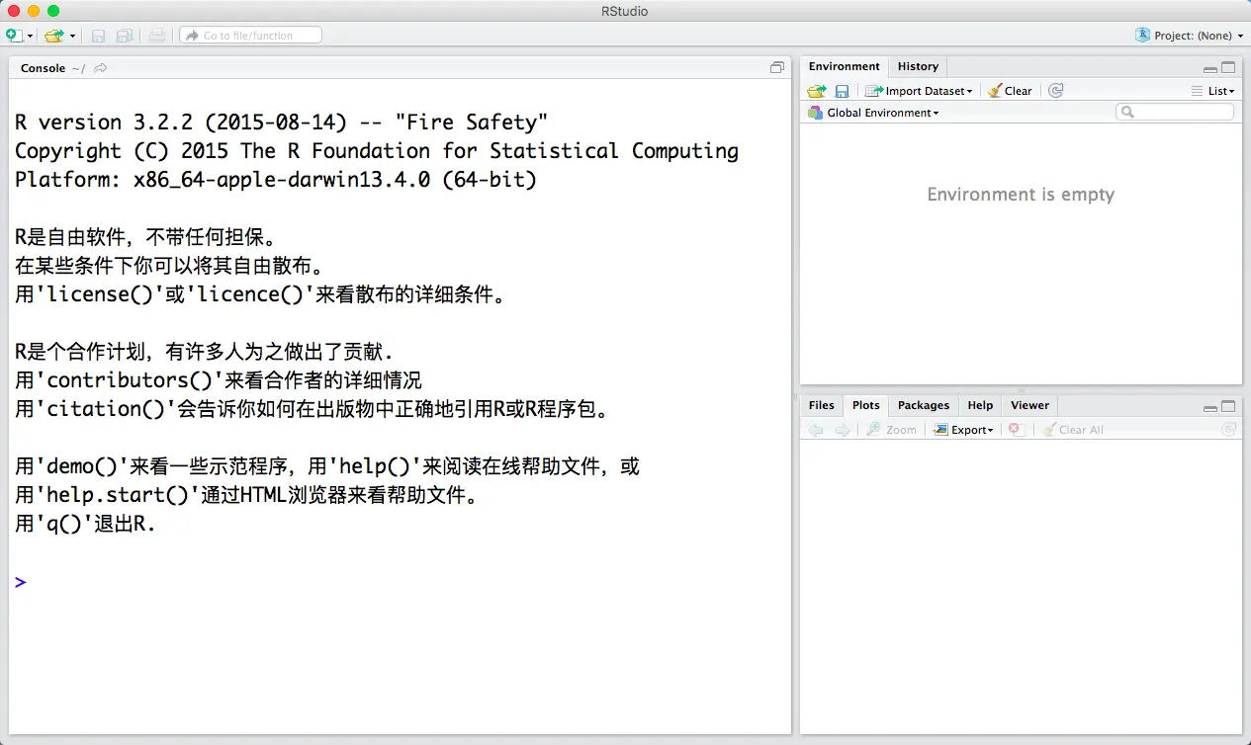The height and width of the screenshot is (745, 1251).
Task: Switch to the Viewer tab
Action: click(x=1029, y=405)
